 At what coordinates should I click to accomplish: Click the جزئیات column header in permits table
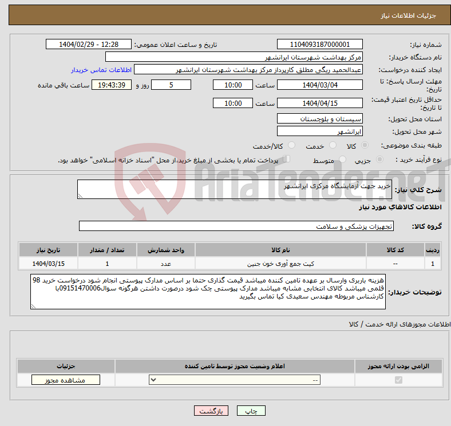pyautogui.click(x=66, y=366)
